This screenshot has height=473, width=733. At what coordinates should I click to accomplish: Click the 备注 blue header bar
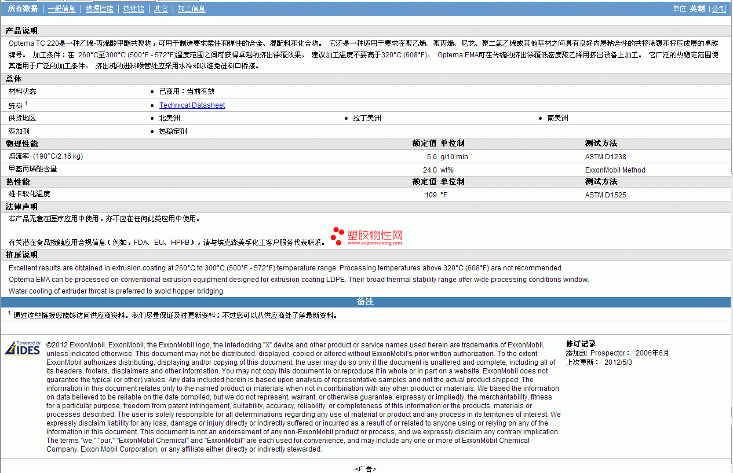coord(366,302)
